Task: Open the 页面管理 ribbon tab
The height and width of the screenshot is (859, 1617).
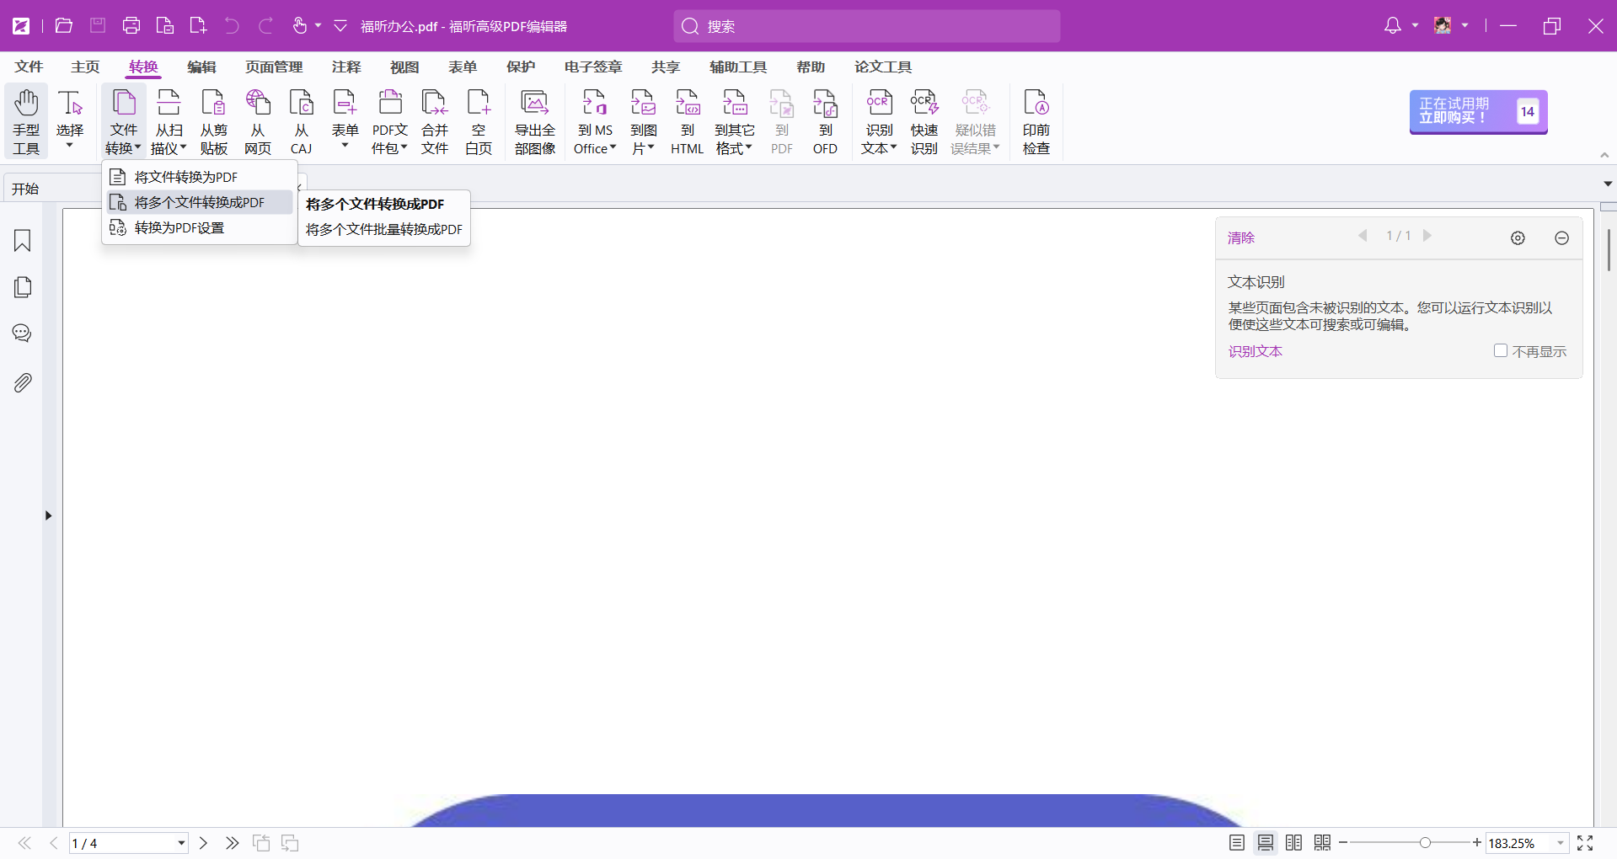Action: 274,67
